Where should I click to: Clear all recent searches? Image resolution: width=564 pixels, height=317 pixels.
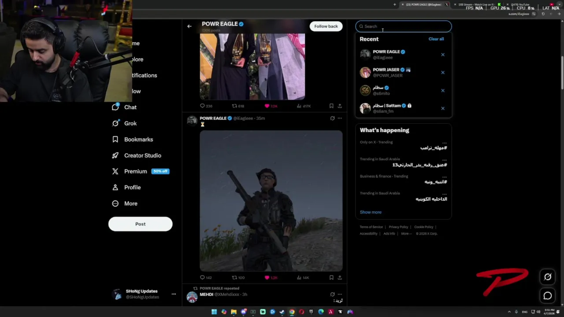(436, 39)
